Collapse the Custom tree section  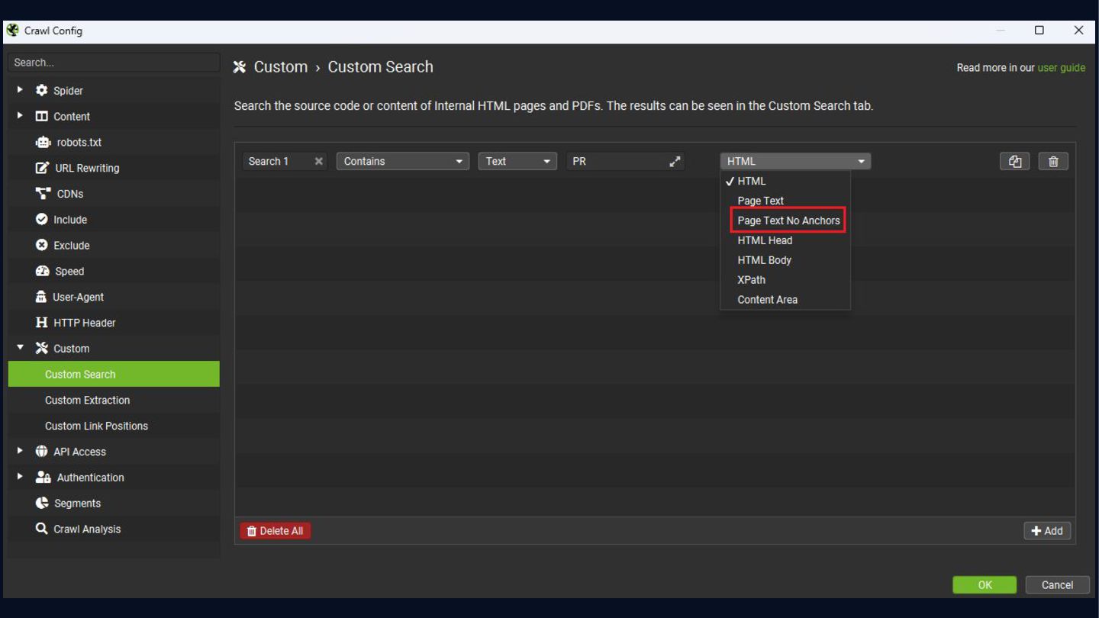(x=20, y=348)
